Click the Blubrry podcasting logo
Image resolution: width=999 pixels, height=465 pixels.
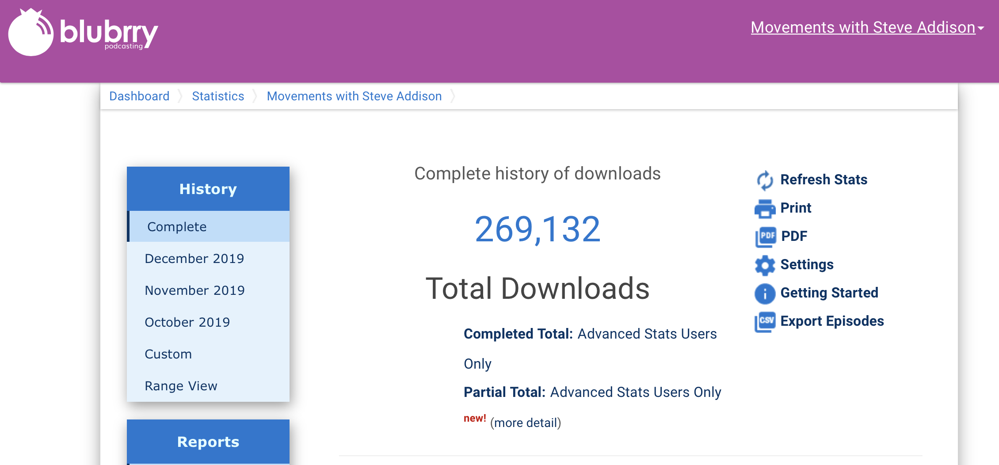click(x=83, y=32)
